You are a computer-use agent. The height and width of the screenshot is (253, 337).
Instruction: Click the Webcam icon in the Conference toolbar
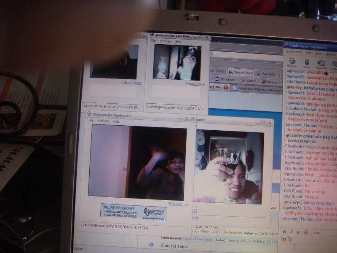(292, 61)
